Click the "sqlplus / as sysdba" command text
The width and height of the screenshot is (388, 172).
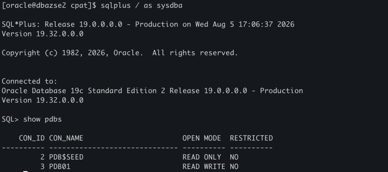[142, 5]
